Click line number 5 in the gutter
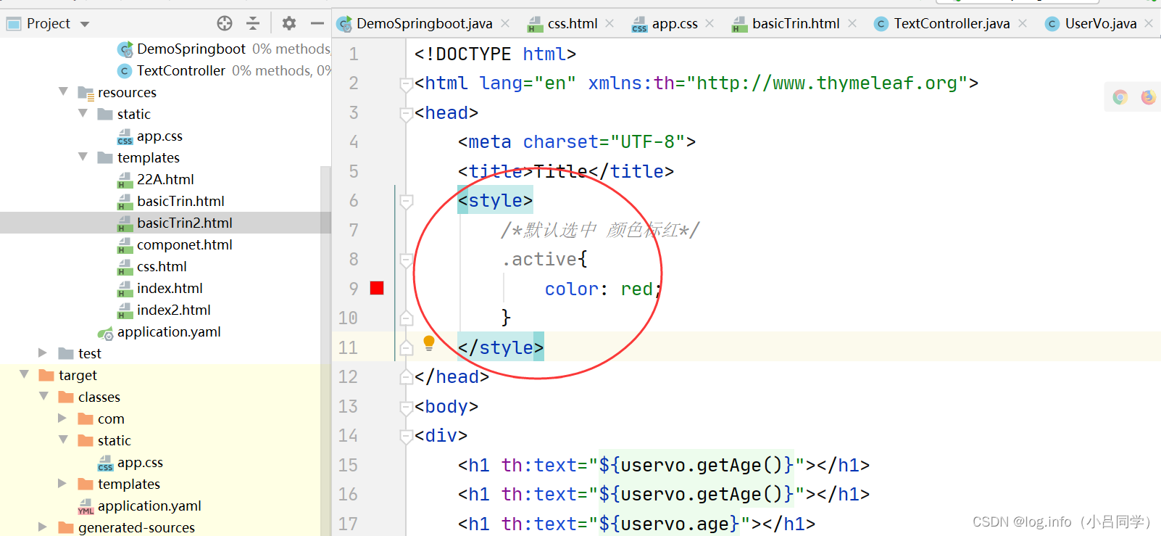 click(354, 171)
